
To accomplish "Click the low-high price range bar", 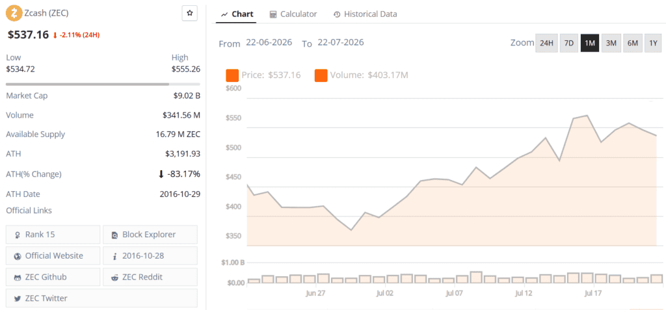I will point(103,84).
